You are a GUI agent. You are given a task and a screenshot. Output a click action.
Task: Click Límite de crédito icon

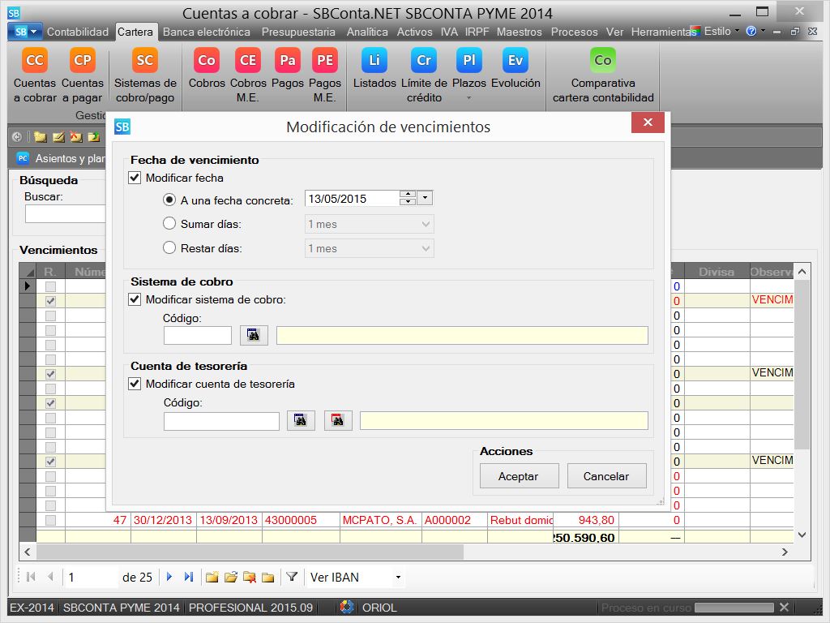pos(424,61)
